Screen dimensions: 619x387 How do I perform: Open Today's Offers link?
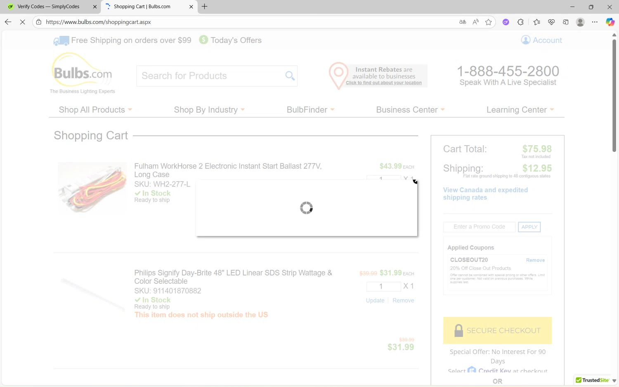[236, 40]
